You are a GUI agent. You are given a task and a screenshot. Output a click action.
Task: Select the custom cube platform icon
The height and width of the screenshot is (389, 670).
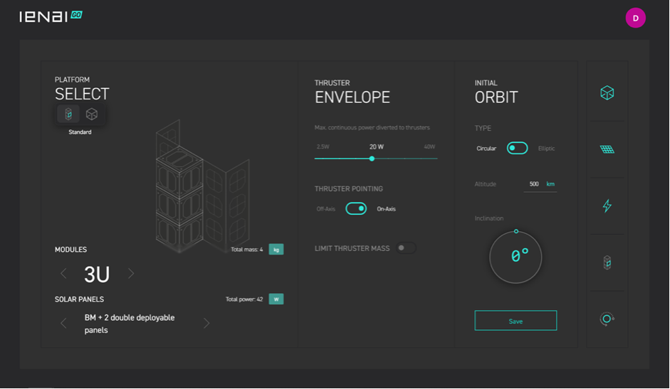(x=92, y=114)
